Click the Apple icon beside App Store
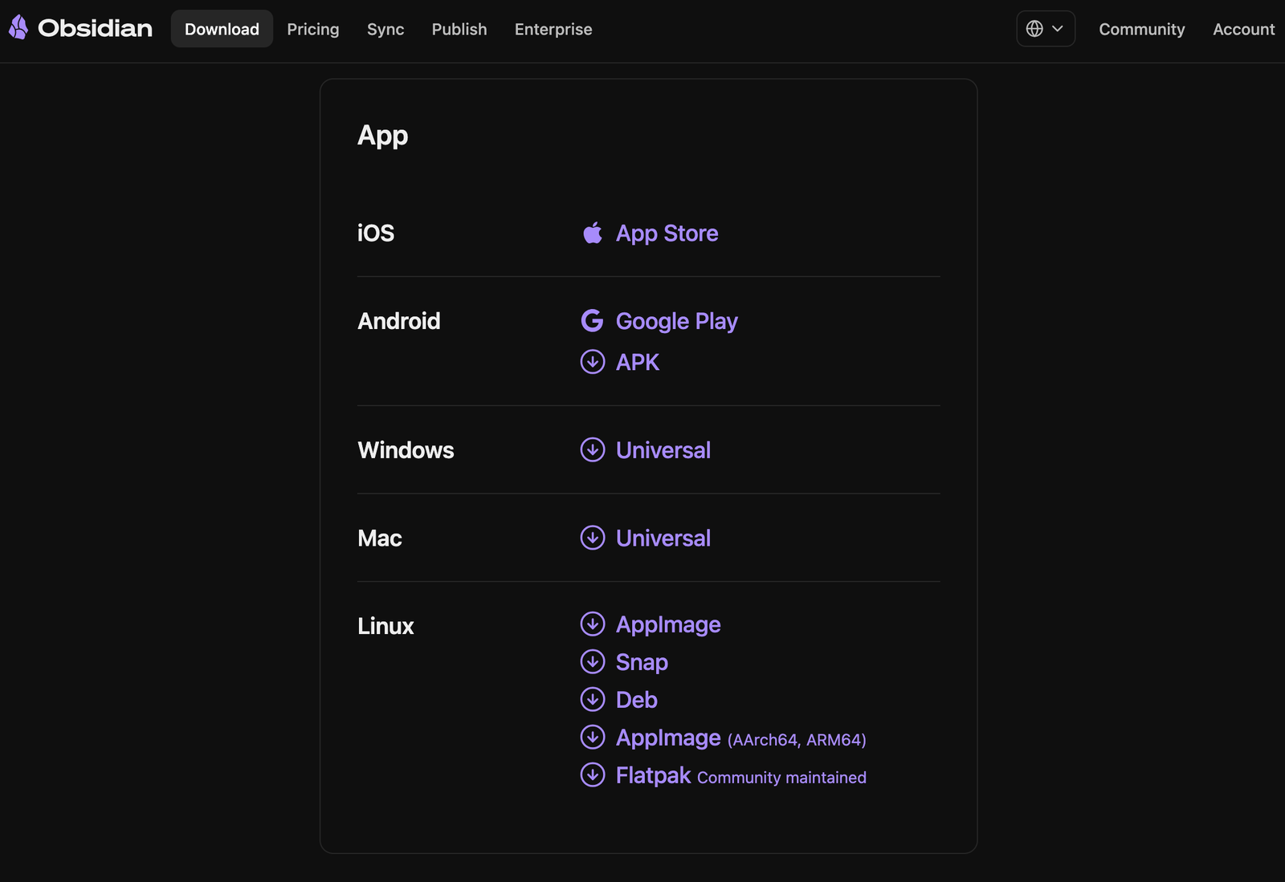 [x=592, y=233]
